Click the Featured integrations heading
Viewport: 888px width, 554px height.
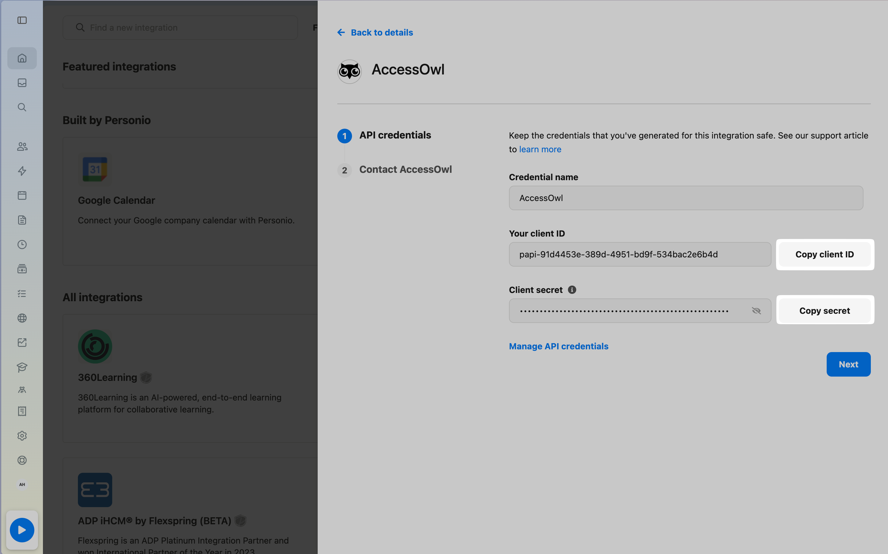pyautogui.click(x=119, y=67)
